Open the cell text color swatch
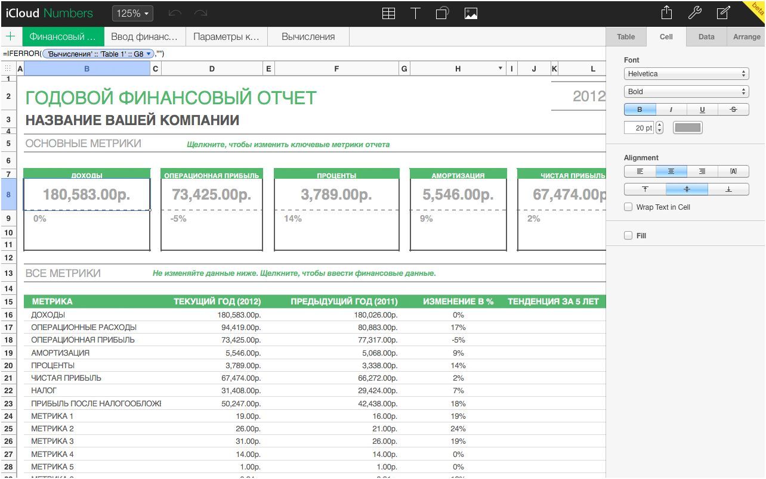This screenshot has height=479, width=766. tap(687, 127)
